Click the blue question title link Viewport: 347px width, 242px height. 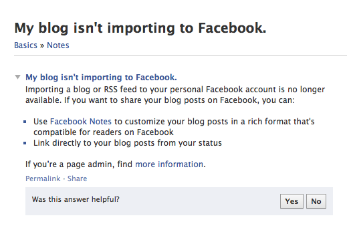[101, 78]
